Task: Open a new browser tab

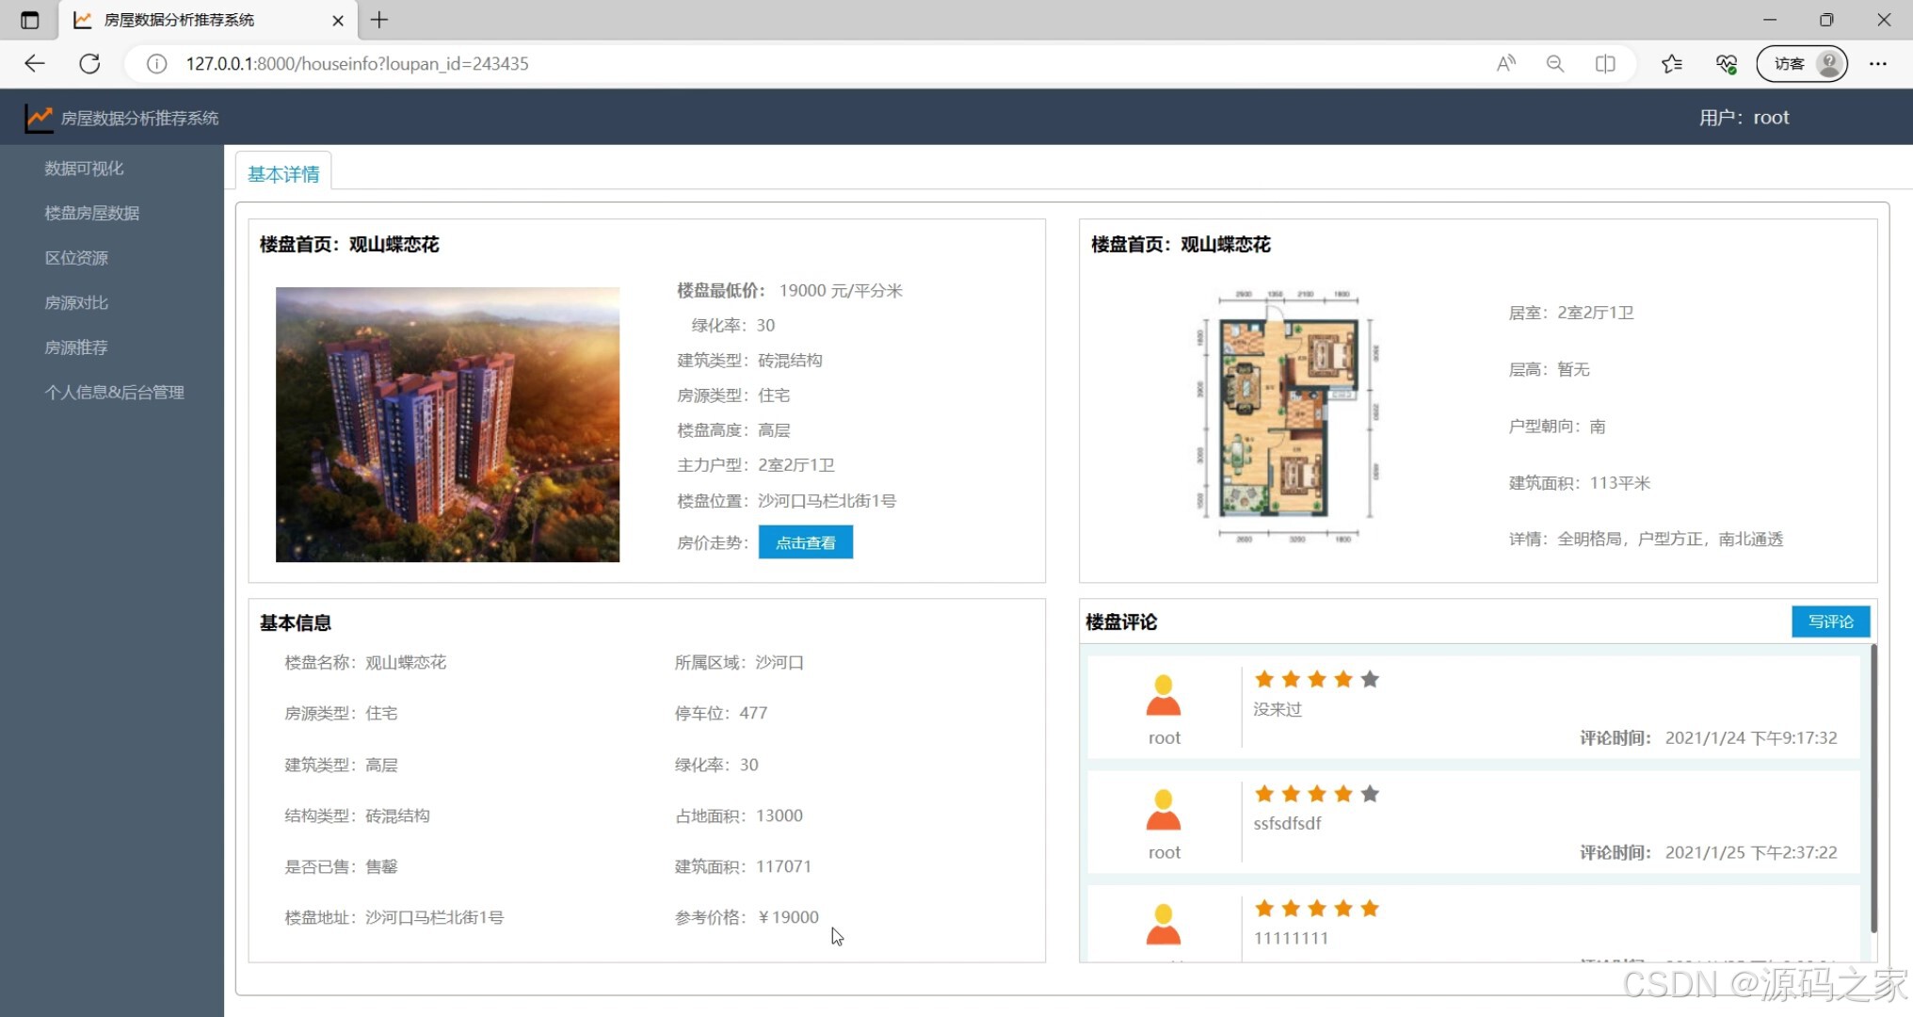Action: [x=379, y=20]
